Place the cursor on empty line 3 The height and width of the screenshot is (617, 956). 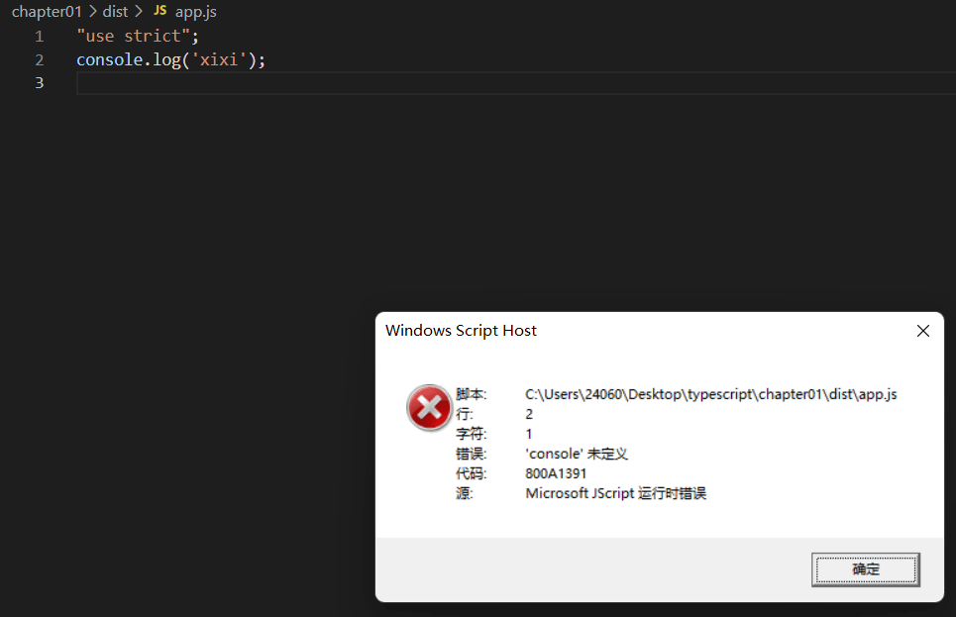point(516,83)
